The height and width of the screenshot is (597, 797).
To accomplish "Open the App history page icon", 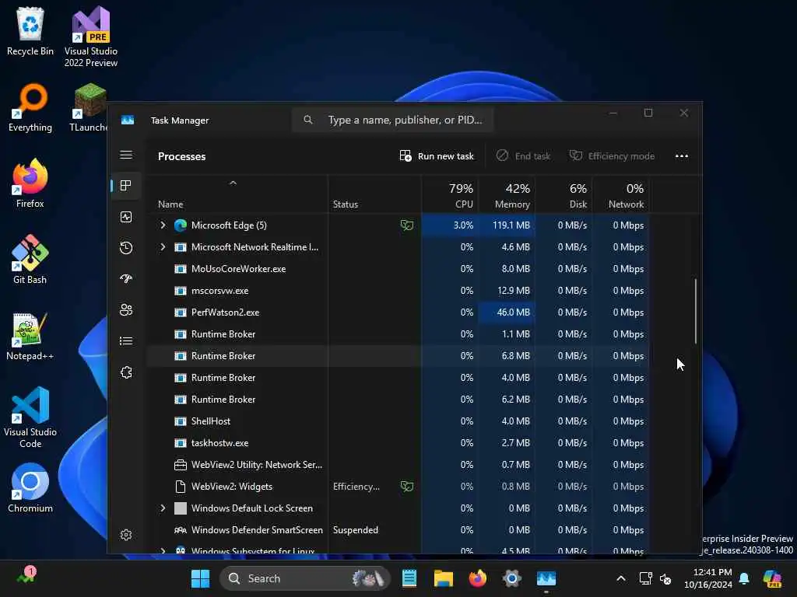I will 126,248.
